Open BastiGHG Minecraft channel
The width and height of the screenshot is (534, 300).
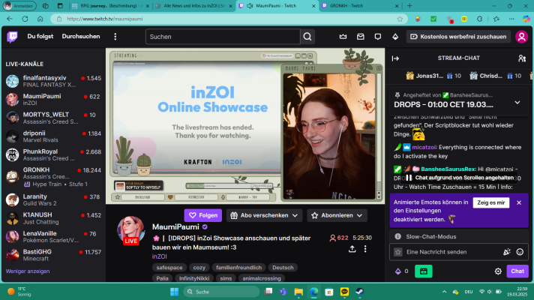coord(53,255)
